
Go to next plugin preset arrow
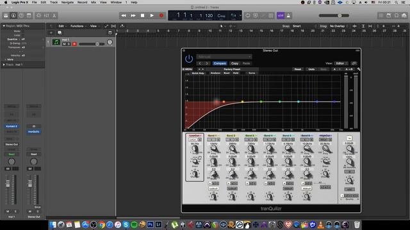pos(206,63)
